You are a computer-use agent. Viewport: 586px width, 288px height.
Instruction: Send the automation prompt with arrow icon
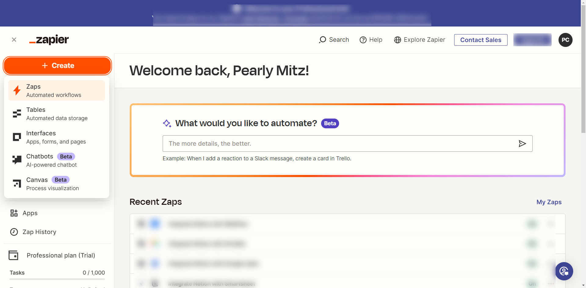[522, 144]
